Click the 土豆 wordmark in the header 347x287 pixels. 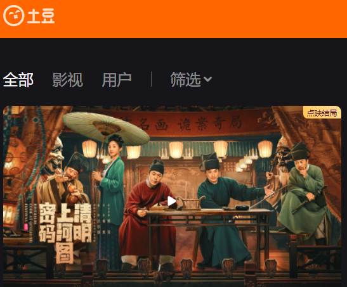[41, 16]
